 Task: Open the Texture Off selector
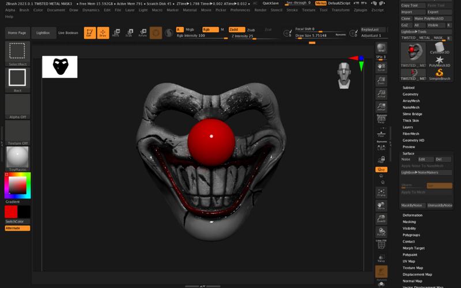(x=18, y=133)
